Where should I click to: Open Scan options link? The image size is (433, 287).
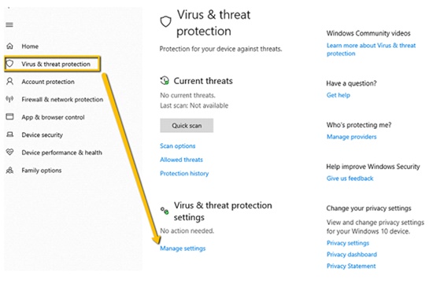(178, 145)
